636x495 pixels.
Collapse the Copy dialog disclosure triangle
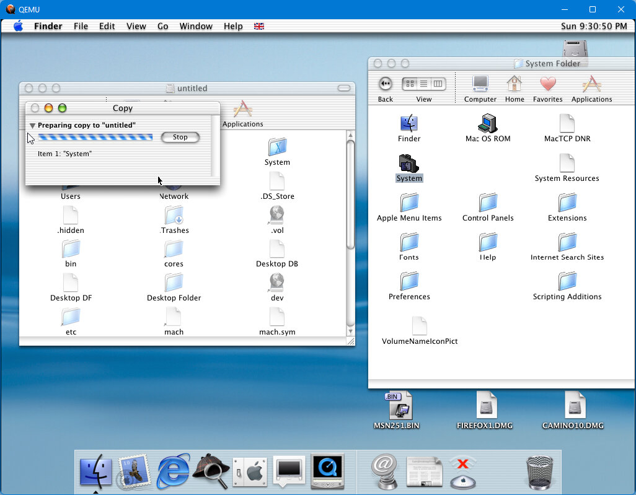33,126
